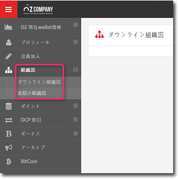Collapse the 組織図 submenu minus
This screenshot has width=179, height=179.
[x=75, y=69]
